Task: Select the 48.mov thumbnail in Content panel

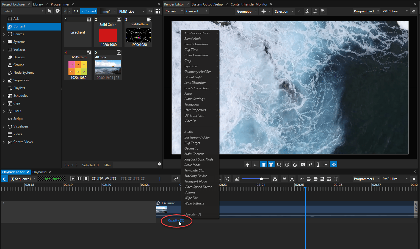Action: [x=108, y=67]
